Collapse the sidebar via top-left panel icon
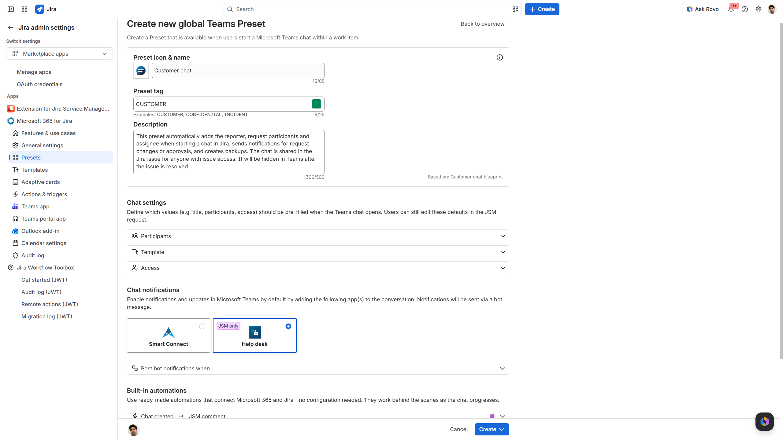783x440 pixels. [11, 9]
